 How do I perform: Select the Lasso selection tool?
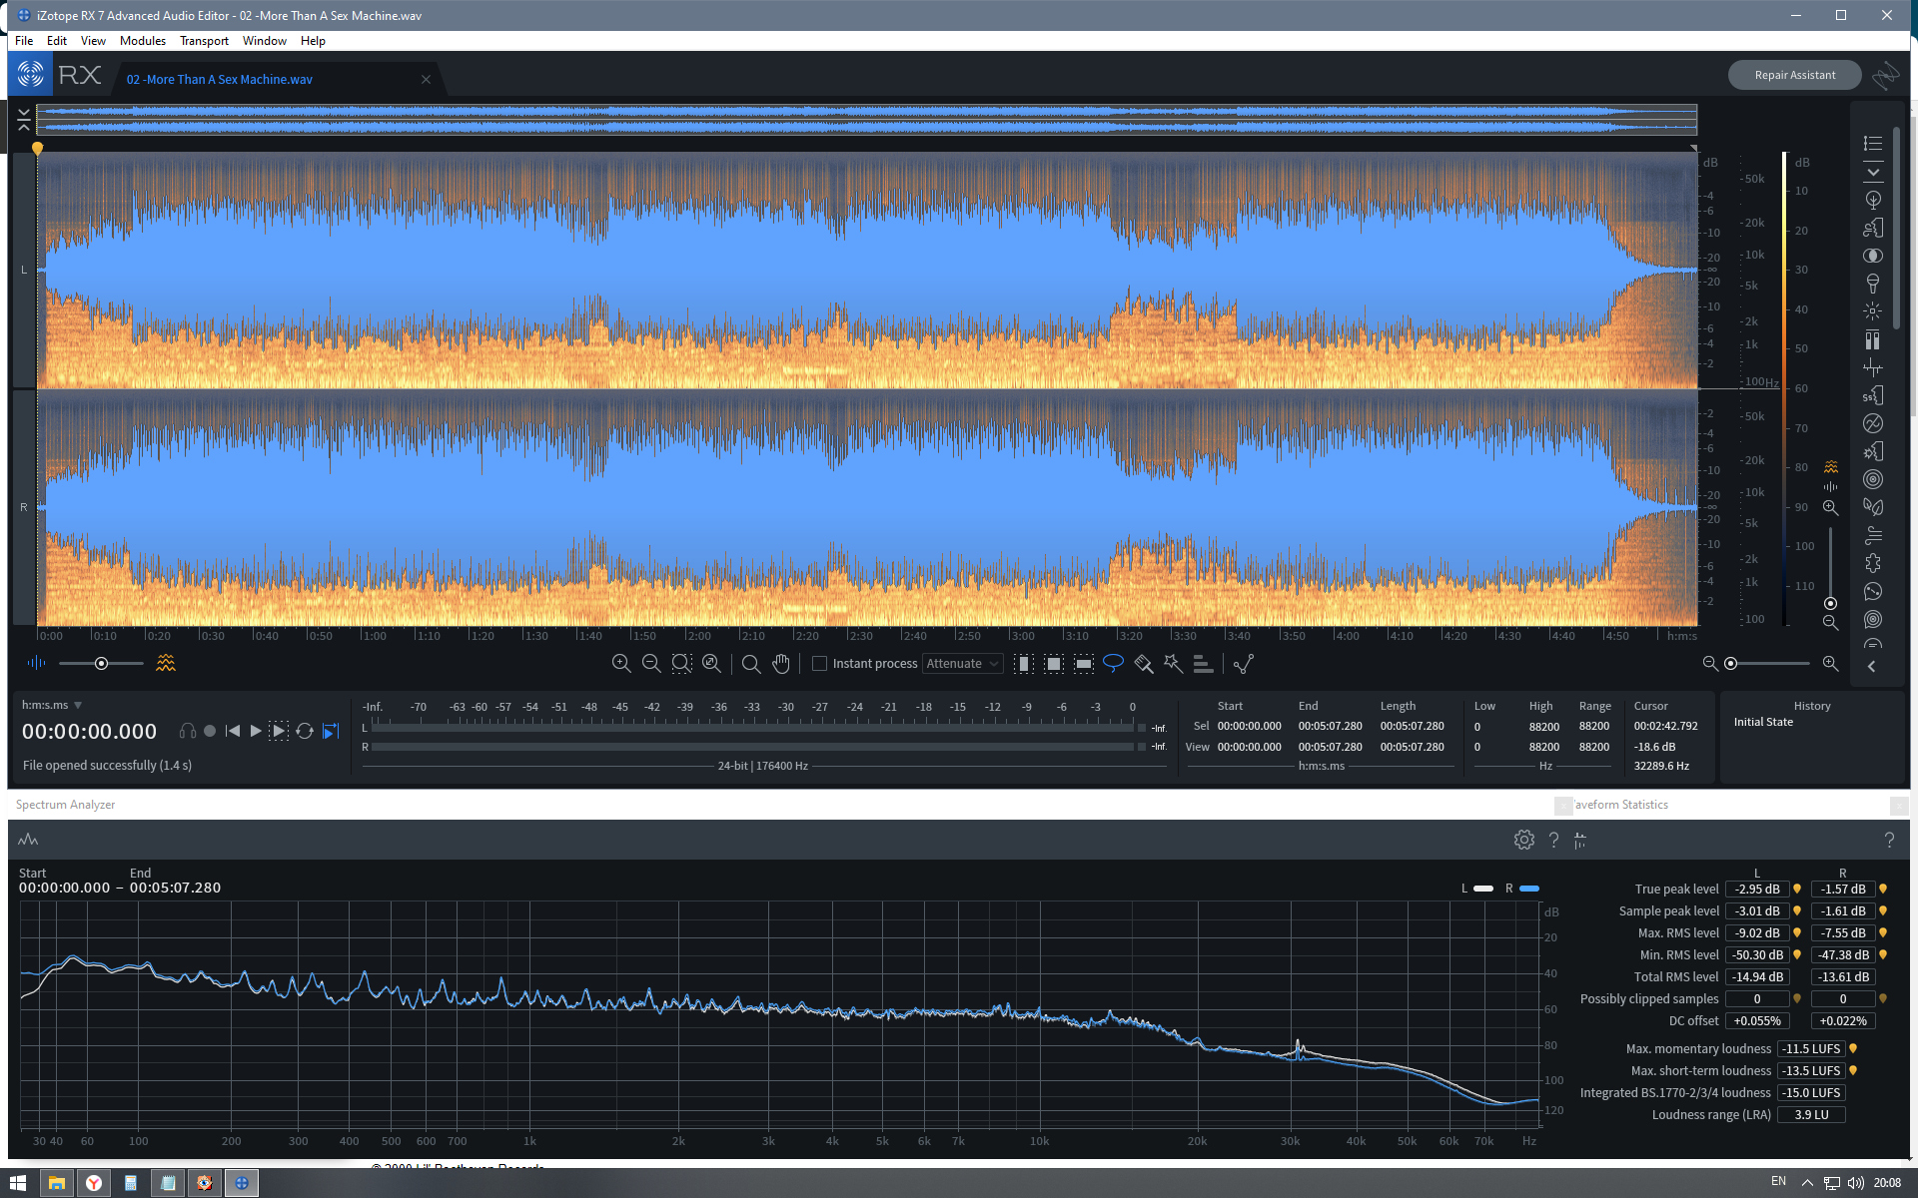tap(1113, 663)
